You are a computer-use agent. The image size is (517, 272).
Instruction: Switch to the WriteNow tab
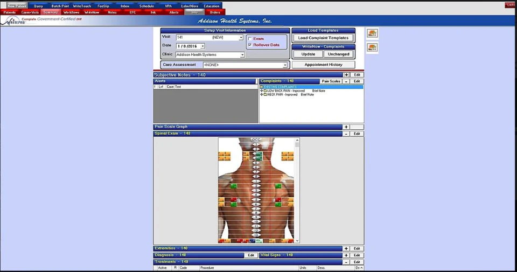(x=92, y=12)
